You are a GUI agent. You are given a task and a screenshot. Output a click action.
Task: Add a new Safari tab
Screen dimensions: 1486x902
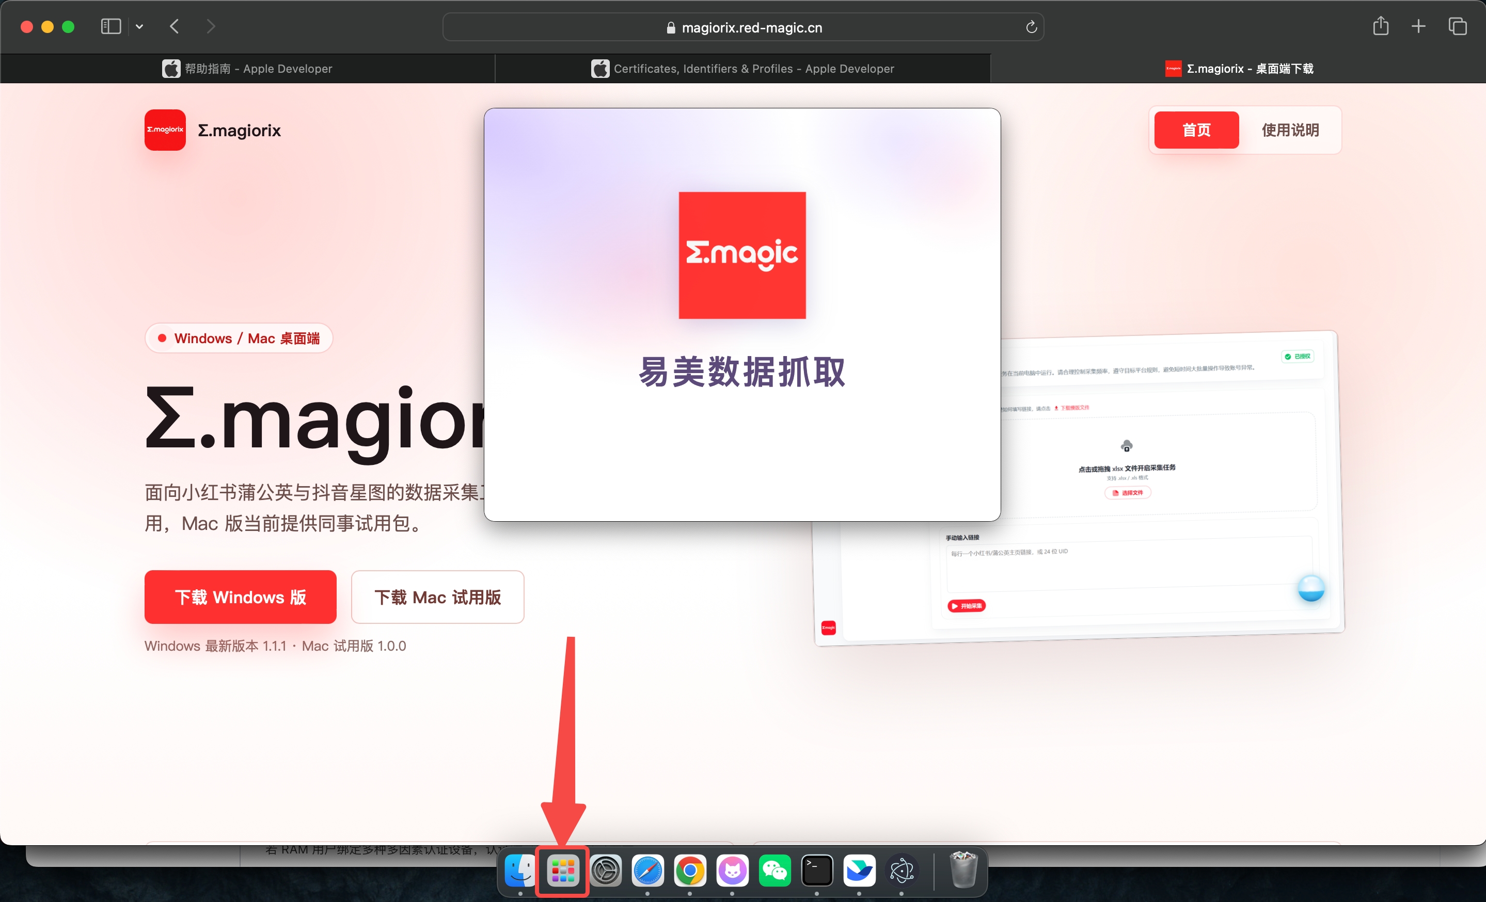point(1418,26)
